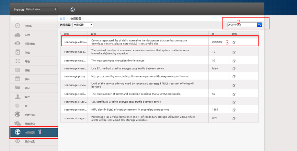Viewport: 297px width, 151px height.
Task: Open the 存储 storage section
Action: tap(27, 53)
